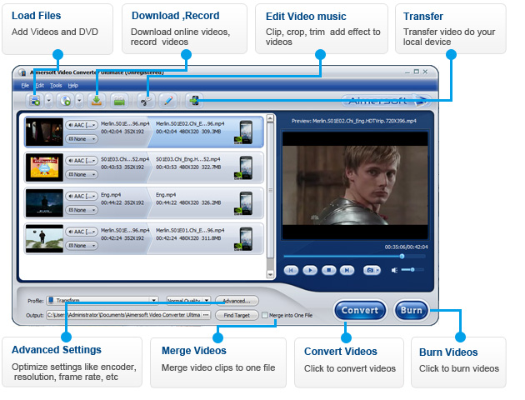Viewport: 525px width, 400px height.
Task: Click the Next track playback button
Action: tap(347, 270)
